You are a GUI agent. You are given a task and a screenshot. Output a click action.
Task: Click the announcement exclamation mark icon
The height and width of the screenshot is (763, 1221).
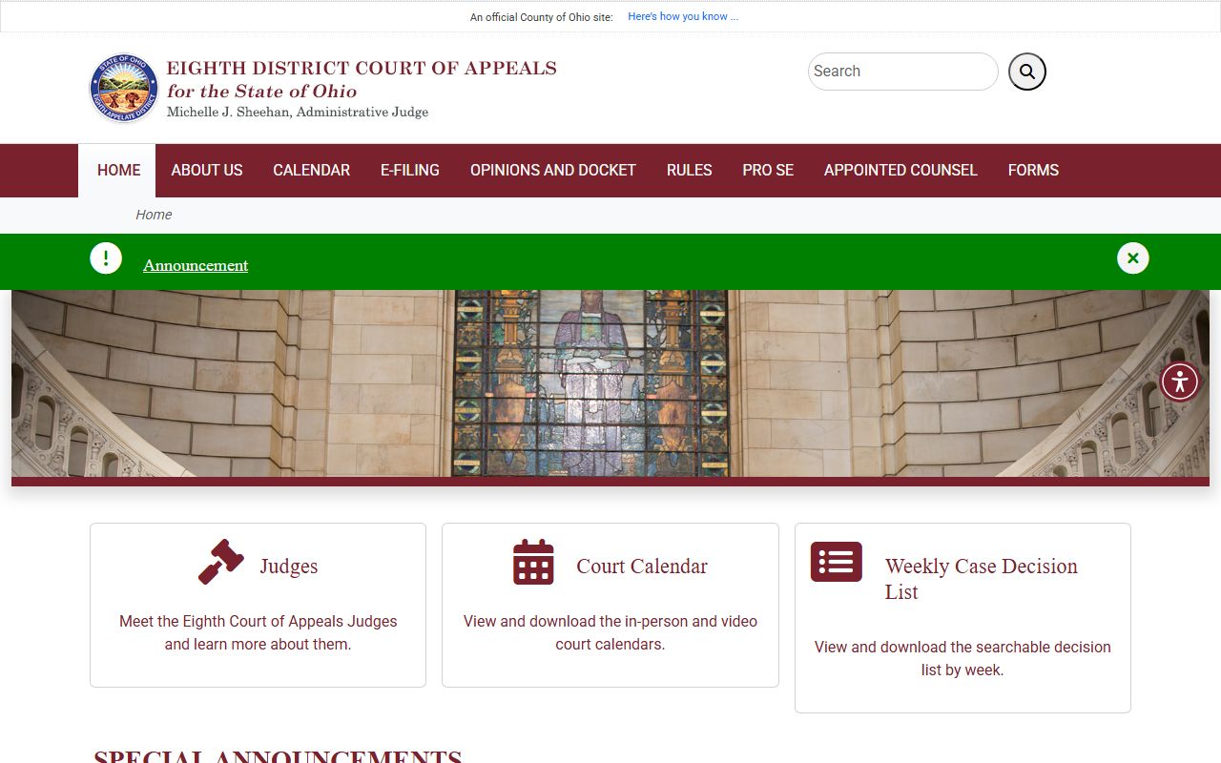click(106, 258)
